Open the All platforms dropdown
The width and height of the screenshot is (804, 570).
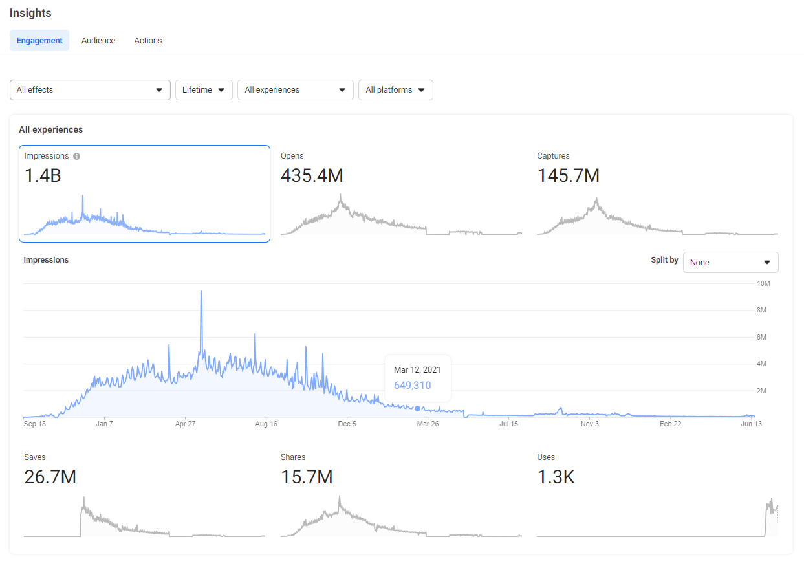coord(395,90)
